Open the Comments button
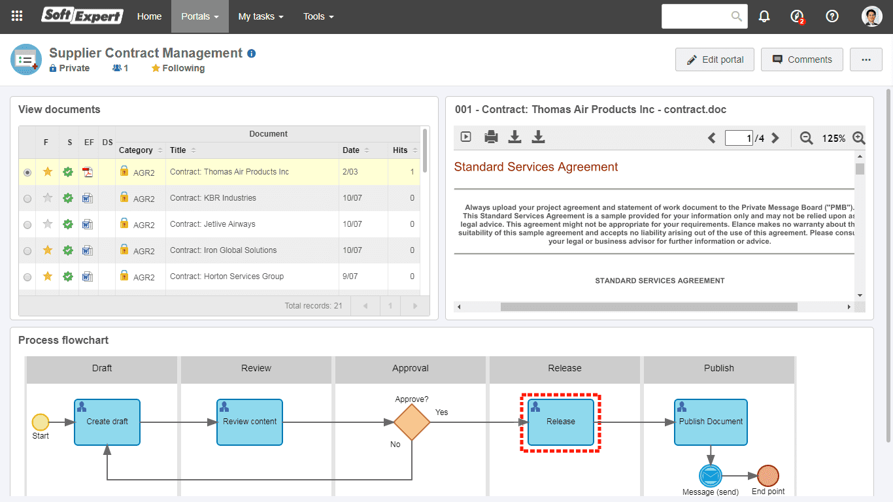893x502 pixels. 802,59
